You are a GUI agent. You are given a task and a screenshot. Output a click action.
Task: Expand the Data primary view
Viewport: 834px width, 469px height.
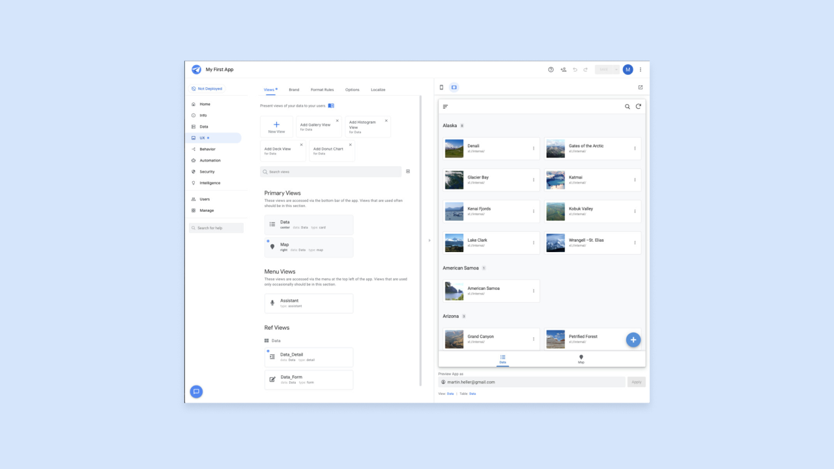pyautogui.click(x=309, y=225)
